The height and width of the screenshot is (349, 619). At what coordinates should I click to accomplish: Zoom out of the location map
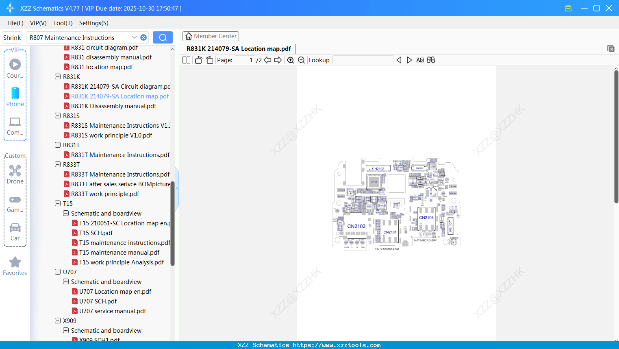301,60
